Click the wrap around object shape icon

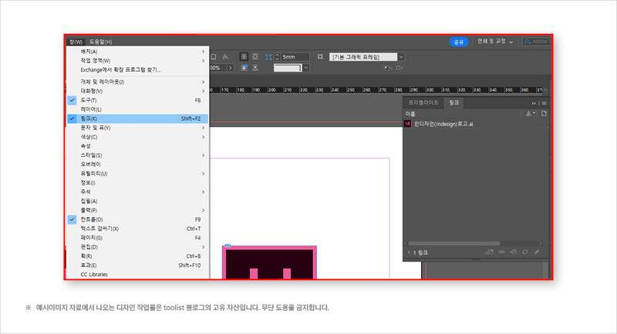pos(244,68)
